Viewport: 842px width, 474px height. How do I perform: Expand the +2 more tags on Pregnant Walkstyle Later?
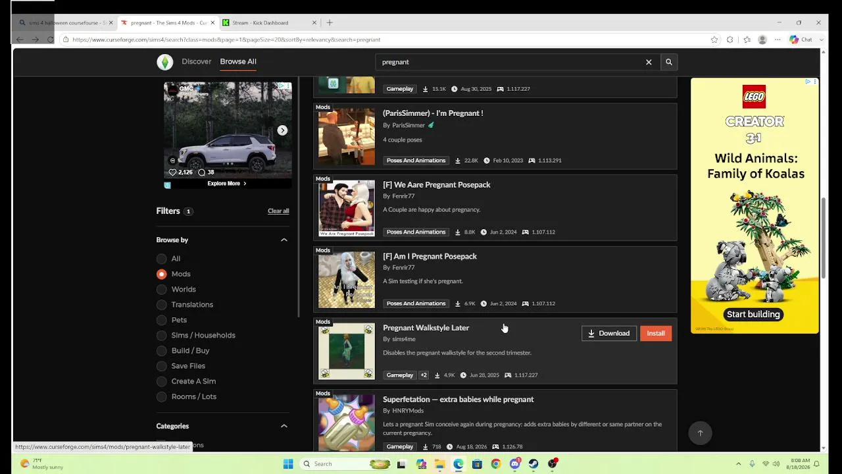tap(424, 375)
